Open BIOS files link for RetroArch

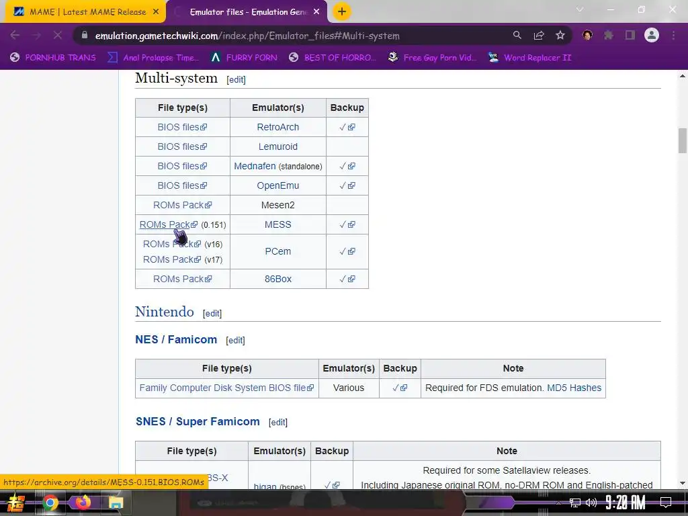(182, 127)
